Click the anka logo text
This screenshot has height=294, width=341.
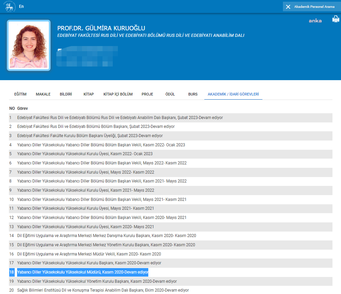tap(315, 21)
